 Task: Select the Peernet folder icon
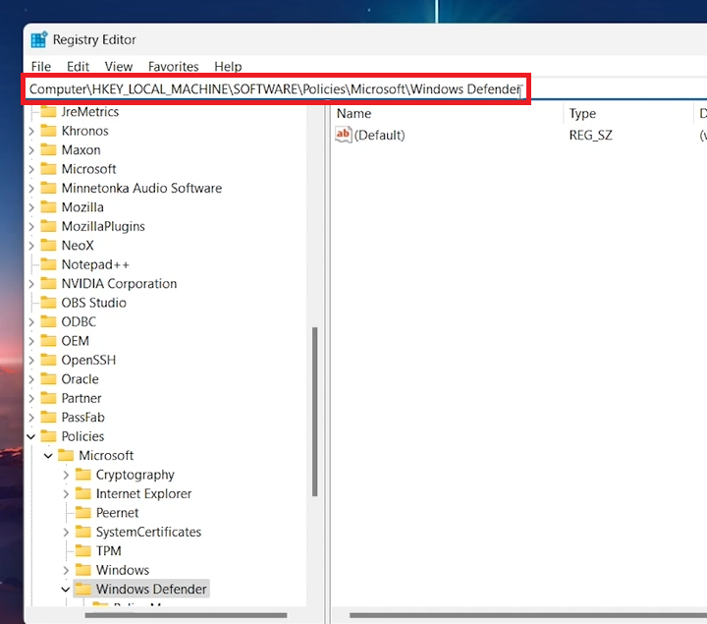point(82,513)
